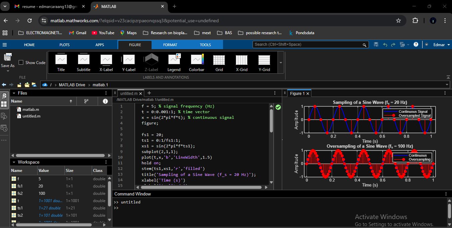This screenshot has width=452, height=228.
Task: Open matlab.m in the Files list
Action: click(31, 109)
